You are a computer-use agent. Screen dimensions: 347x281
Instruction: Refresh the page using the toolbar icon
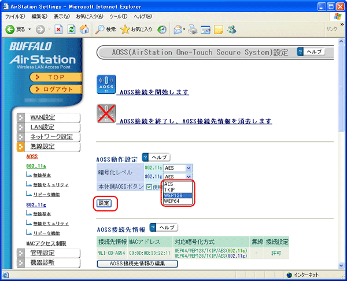click(x=71, y=30)
